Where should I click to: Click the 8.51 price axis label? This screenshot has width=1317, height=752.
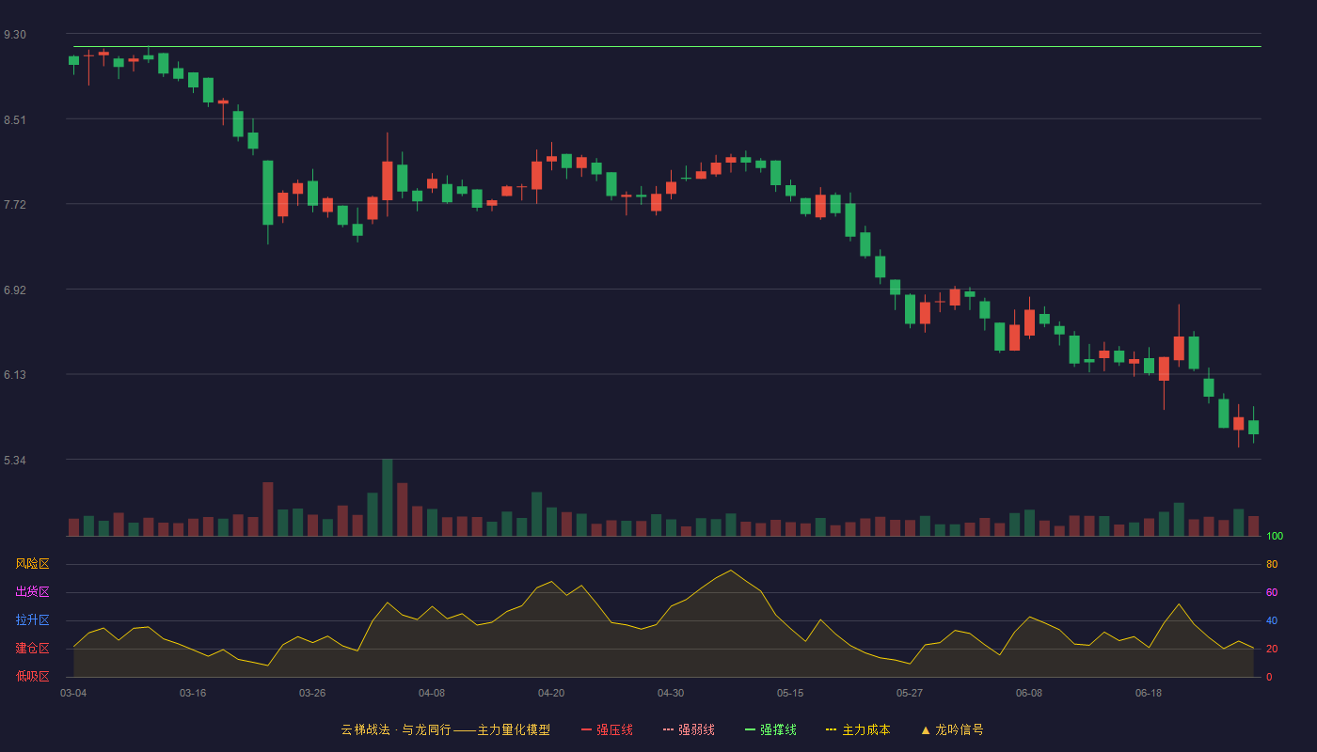tap(15, 120)
